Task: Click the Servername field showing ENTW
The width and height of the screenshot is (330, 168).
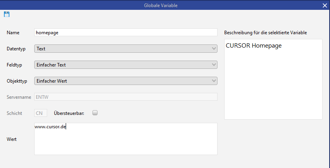Action: tap(125, 97)
